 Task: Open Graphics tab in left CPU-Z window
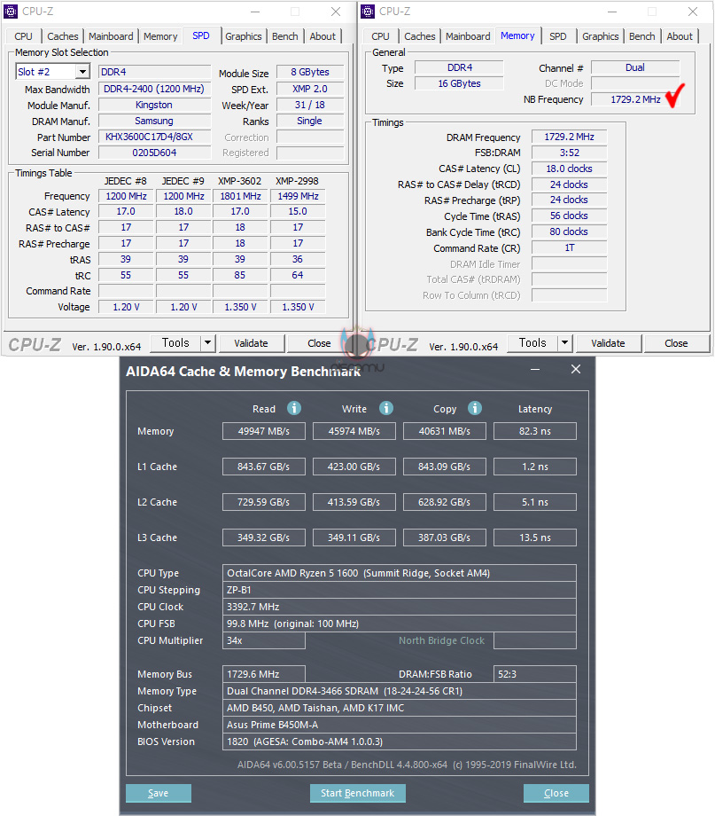[x=244, y=36]
